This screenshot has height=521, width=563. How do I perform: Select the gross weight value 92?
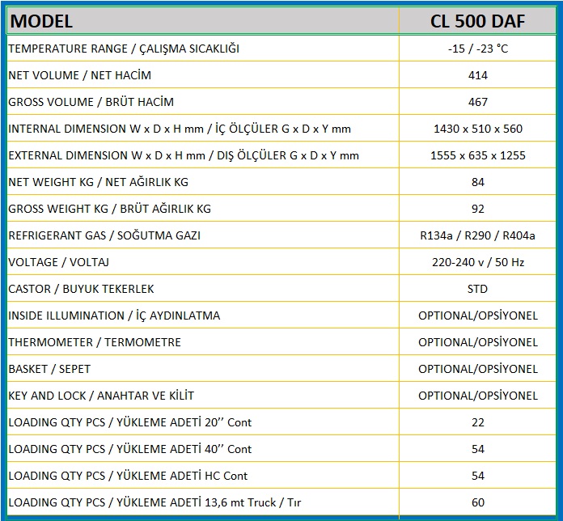[478, 209]
